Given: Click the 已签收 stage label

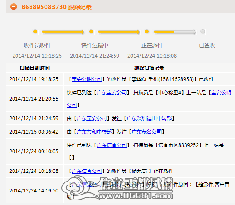Looking at the screenshot, I should coord(207,45).
